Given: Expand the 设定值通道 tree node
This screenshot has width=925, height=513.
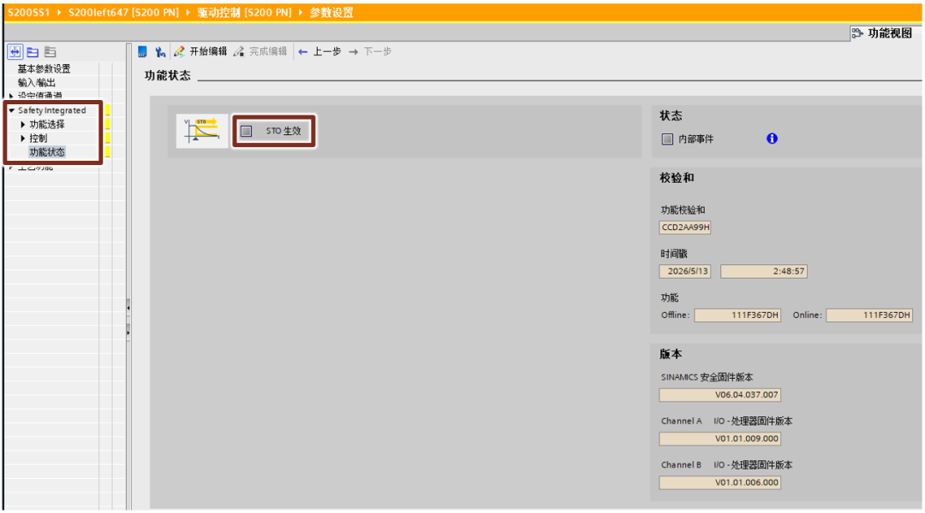Looking at the screenshot, I should (x=11, y=96).
